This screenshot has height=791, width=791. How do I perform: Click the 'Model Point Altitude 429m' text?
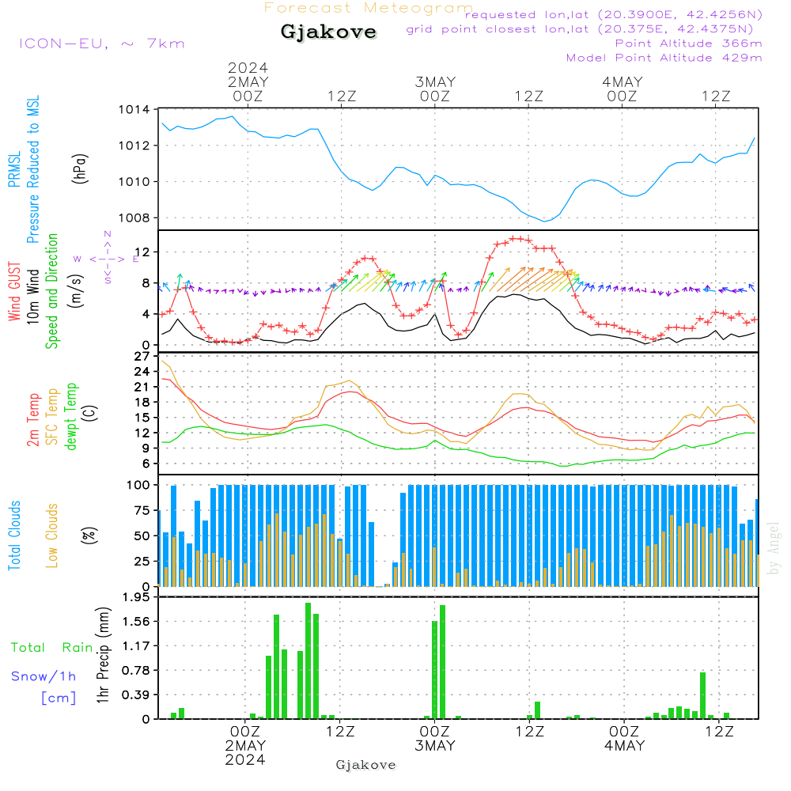coord(664,58)
